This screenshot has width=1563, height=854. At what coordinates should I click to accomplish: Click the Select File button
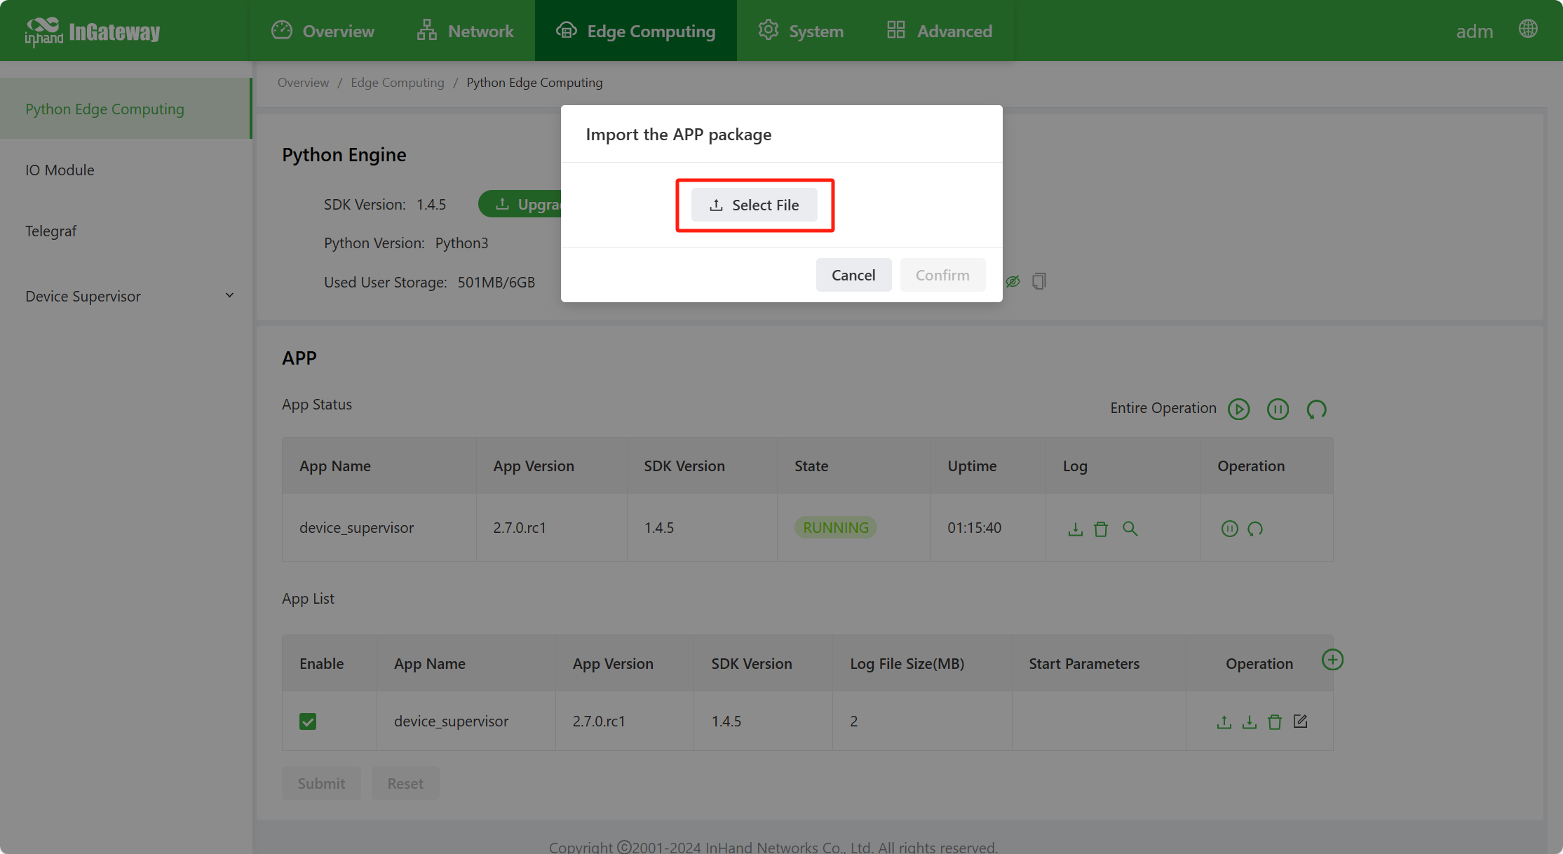[x=755, y=205]
